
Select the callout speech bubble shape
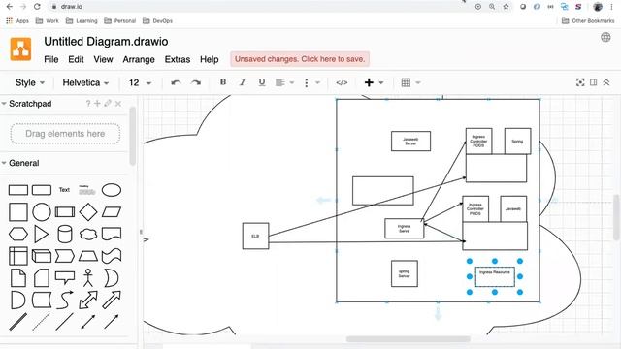(x=65, y=278)
